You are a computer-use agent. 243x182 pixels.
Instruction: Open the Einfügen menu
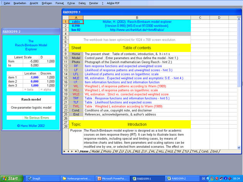tap(47, 3)
